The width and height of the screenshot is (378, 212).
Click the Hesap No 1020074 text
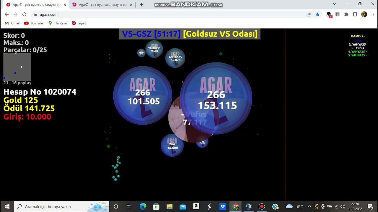[x=40, y=92]
